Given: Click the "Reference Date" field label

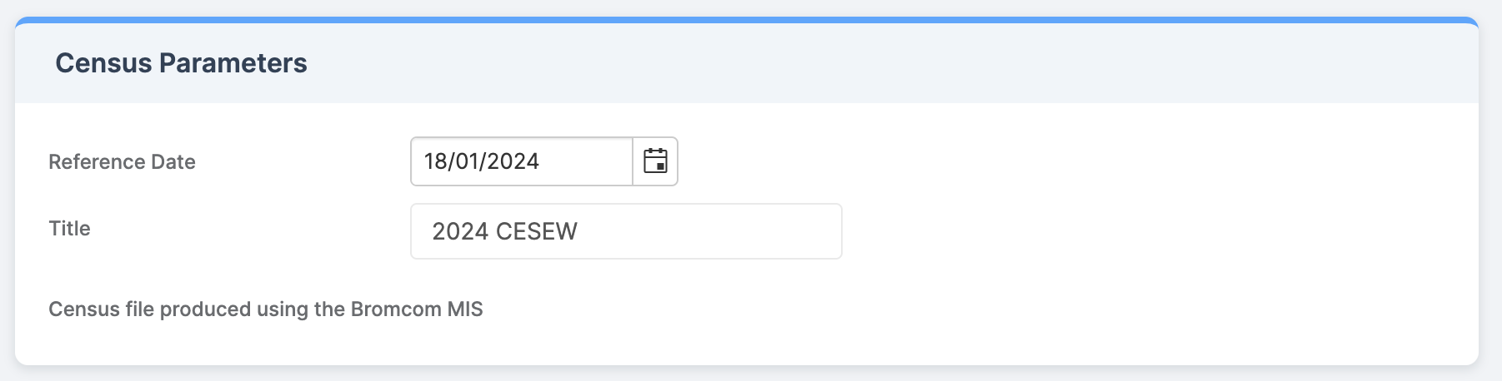Looking at the screenshot, I should 122,161.
